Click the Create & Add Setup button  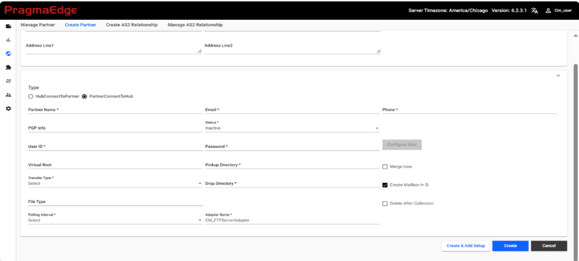click(466, 246)
